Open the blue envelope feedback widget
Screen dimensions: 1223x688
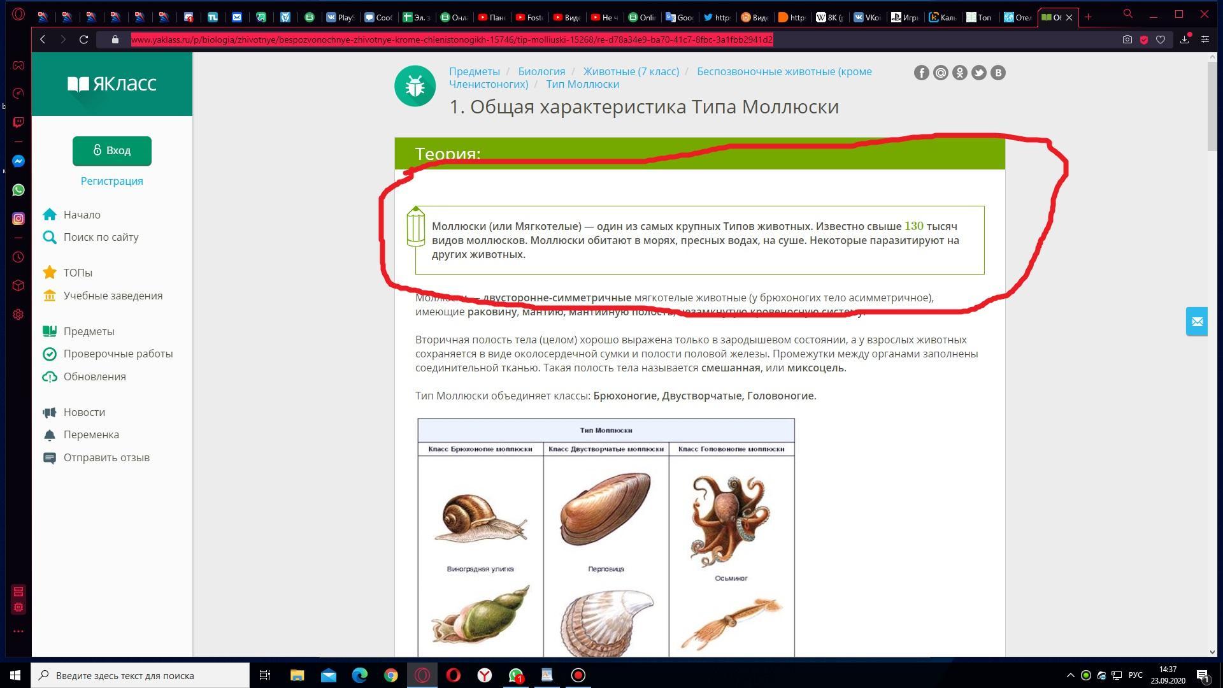click(1196, 322)
